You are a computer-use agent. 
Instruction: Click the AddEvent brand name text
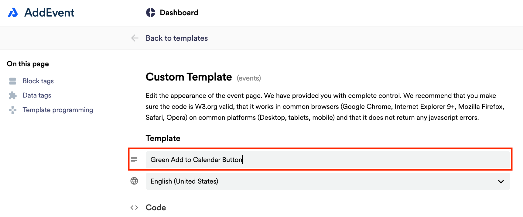pyautogui.click(x=49, y=12)
